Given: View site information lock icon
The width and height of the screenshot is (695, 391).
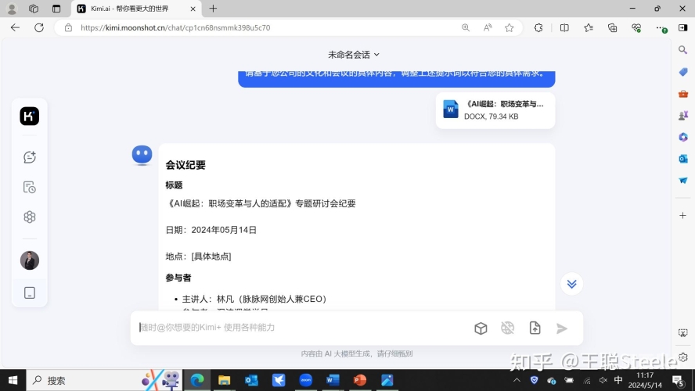Looking at the screenshot, I should tap(68, 27).
